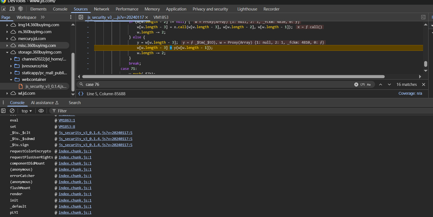Toggle regular expression search option

(363, 84)
